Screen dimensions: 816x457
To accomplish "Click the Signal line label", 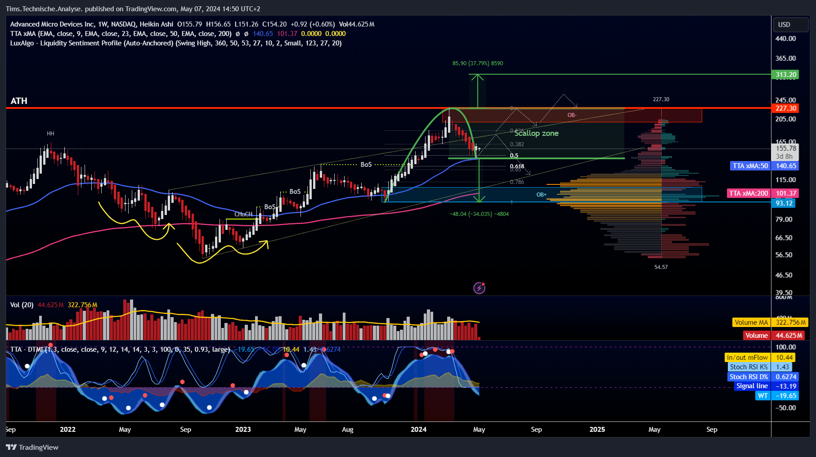I will pyautogui.click(x=752, y=386).
